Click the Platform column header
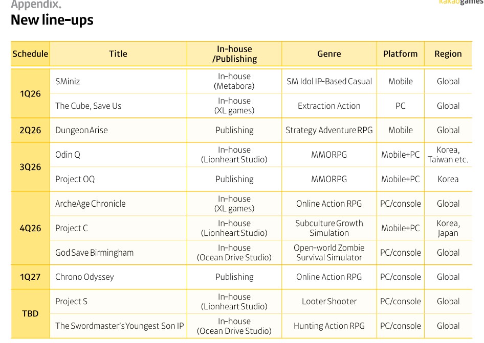 click(x=400, y=54)
